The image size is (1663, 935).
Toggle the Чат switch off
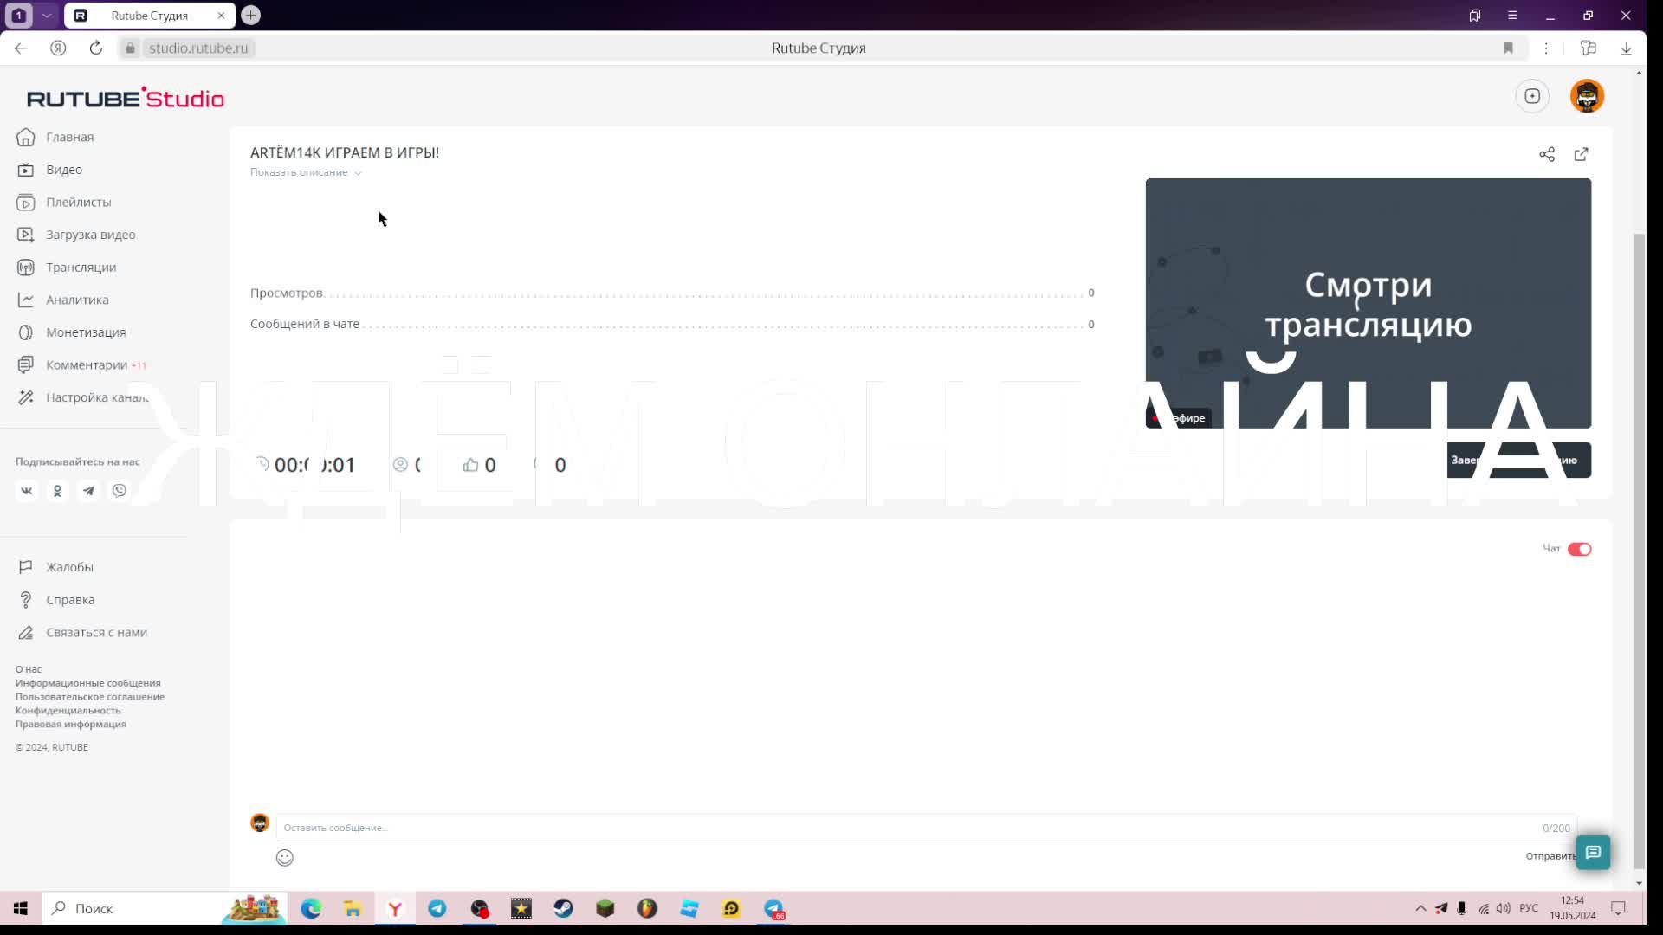pyautogui.click(x=1579, y=549)
